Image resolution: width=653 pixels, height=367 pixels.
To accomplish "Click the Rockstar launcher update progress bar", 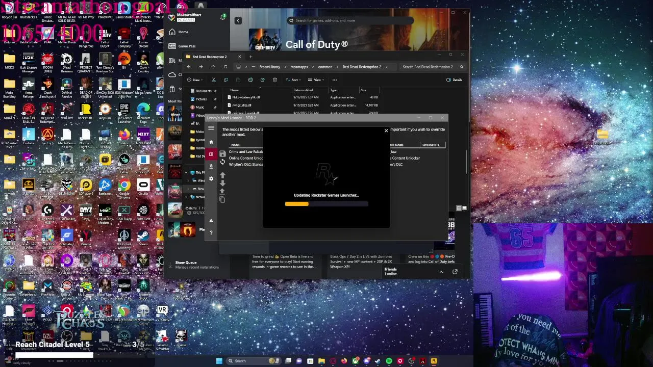I will click(x=326, y=204).
